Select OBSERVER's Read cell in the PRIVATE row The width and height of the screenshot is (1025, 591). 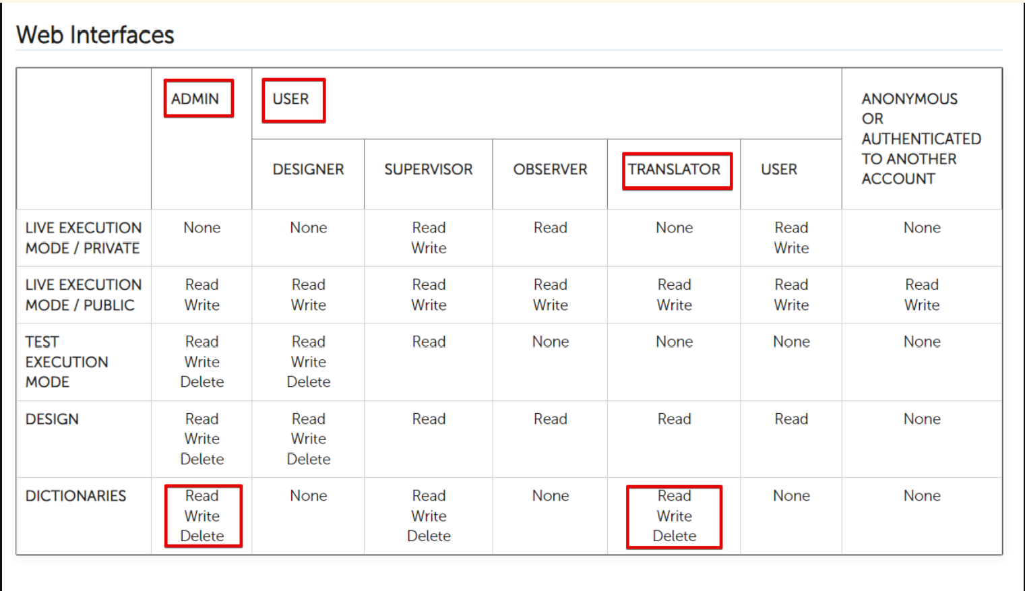pyautogui.click(x=551, y=228)
